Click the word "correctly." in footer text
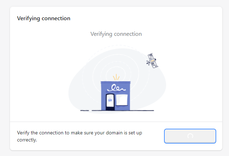This screenshot has height=156, width=229. click(27, 140)
